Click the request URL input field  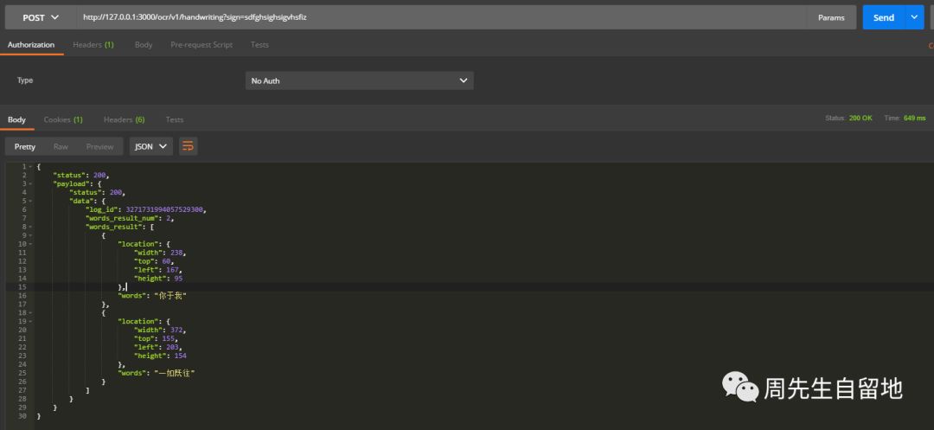pos(441,18)
